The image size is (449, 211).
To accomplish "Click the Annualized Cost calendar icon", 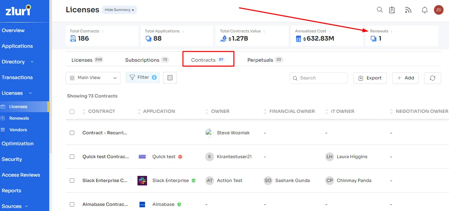I will [298, 39].
